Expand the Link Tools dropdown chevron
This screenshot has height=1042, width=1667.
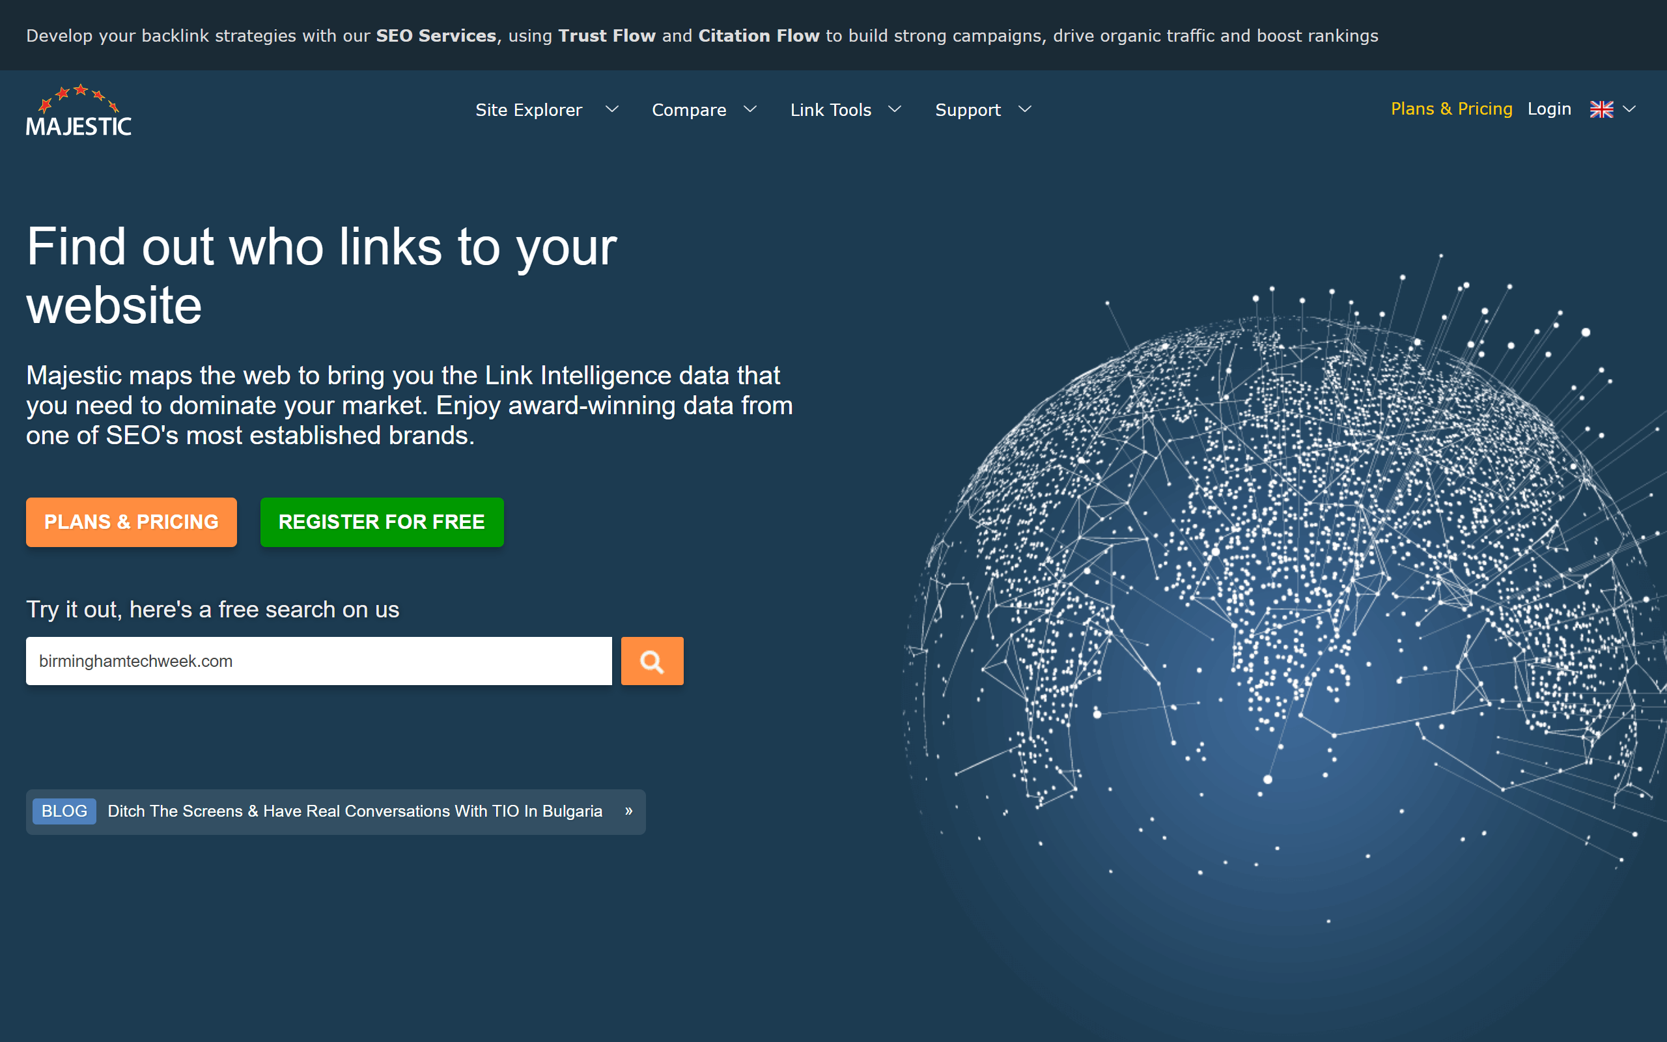[x=895, y=109]
